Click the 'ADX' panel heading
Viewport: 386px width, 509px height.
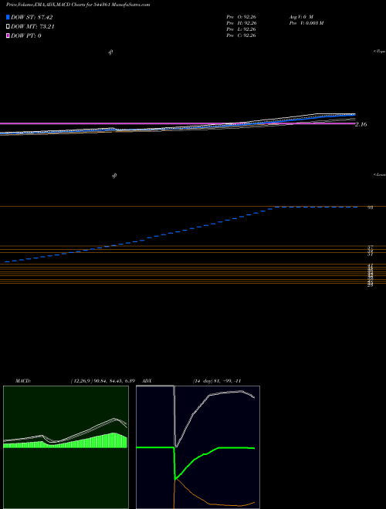coord(147,381)
